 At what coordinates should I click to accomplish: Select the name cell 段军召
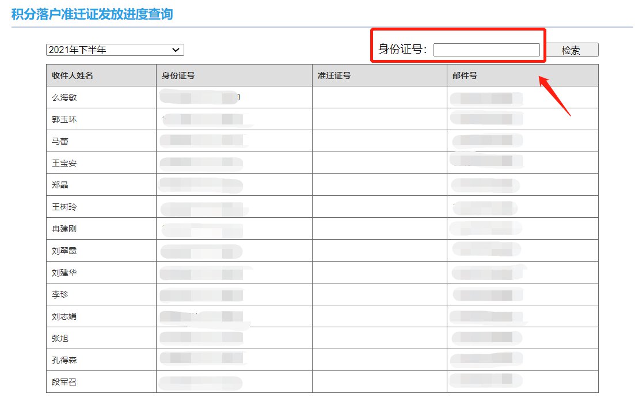click(101, 382)
